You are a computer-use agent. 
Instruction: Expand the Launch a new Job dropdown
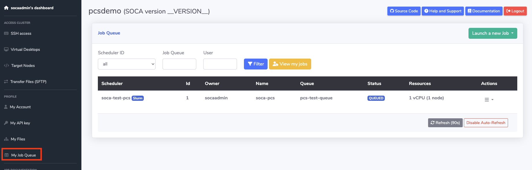tap(492, 33)
